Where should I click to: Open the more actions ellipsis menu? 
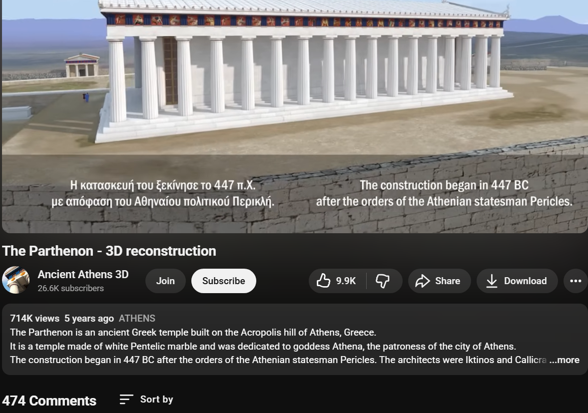point(576,281)
